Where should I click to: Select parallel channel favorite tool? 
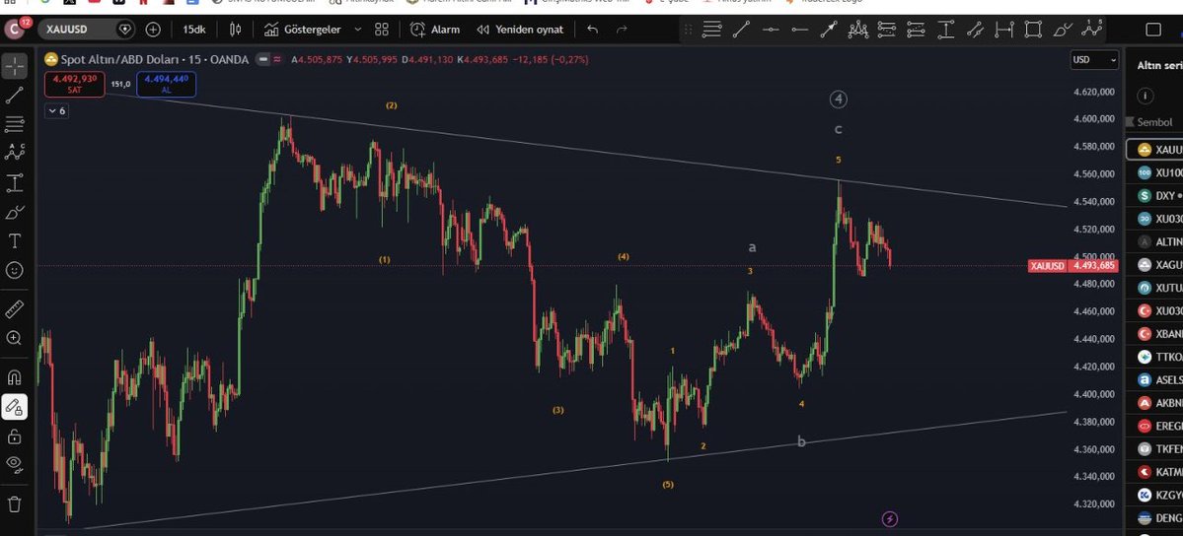point(975,30)
